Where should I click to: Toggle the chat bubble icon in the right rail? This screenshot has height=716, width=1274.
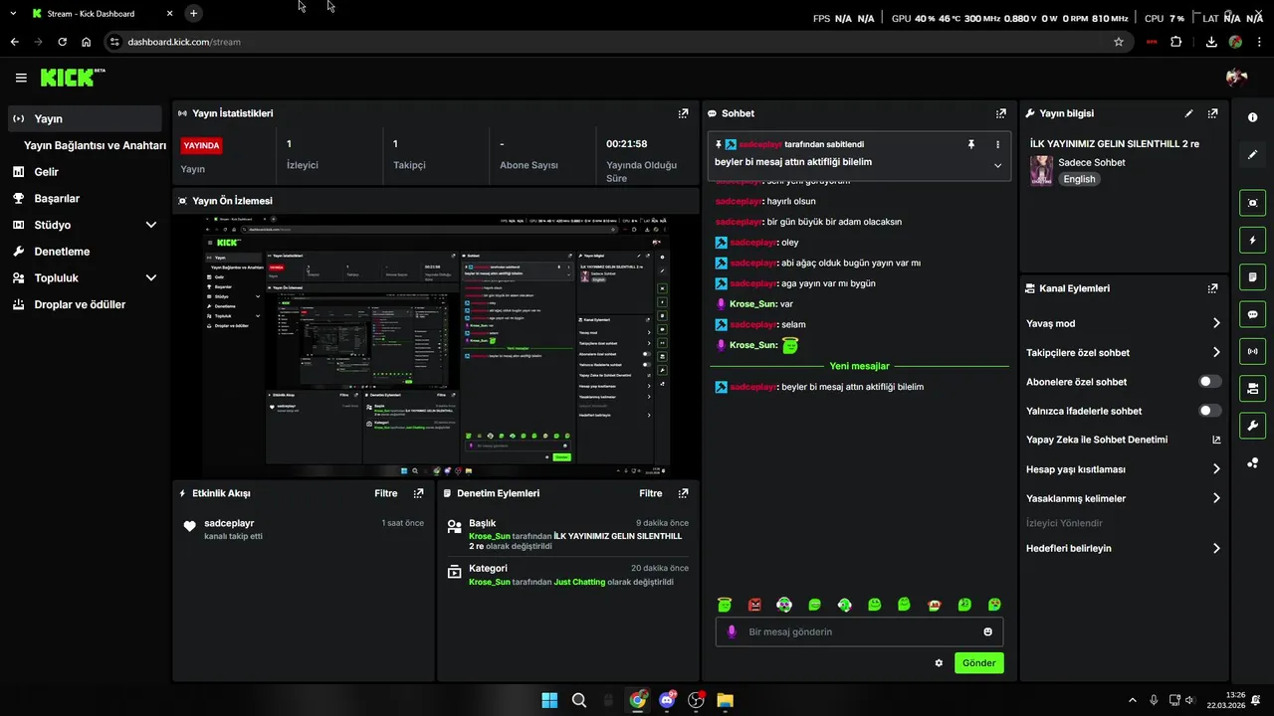point(1252,314)
